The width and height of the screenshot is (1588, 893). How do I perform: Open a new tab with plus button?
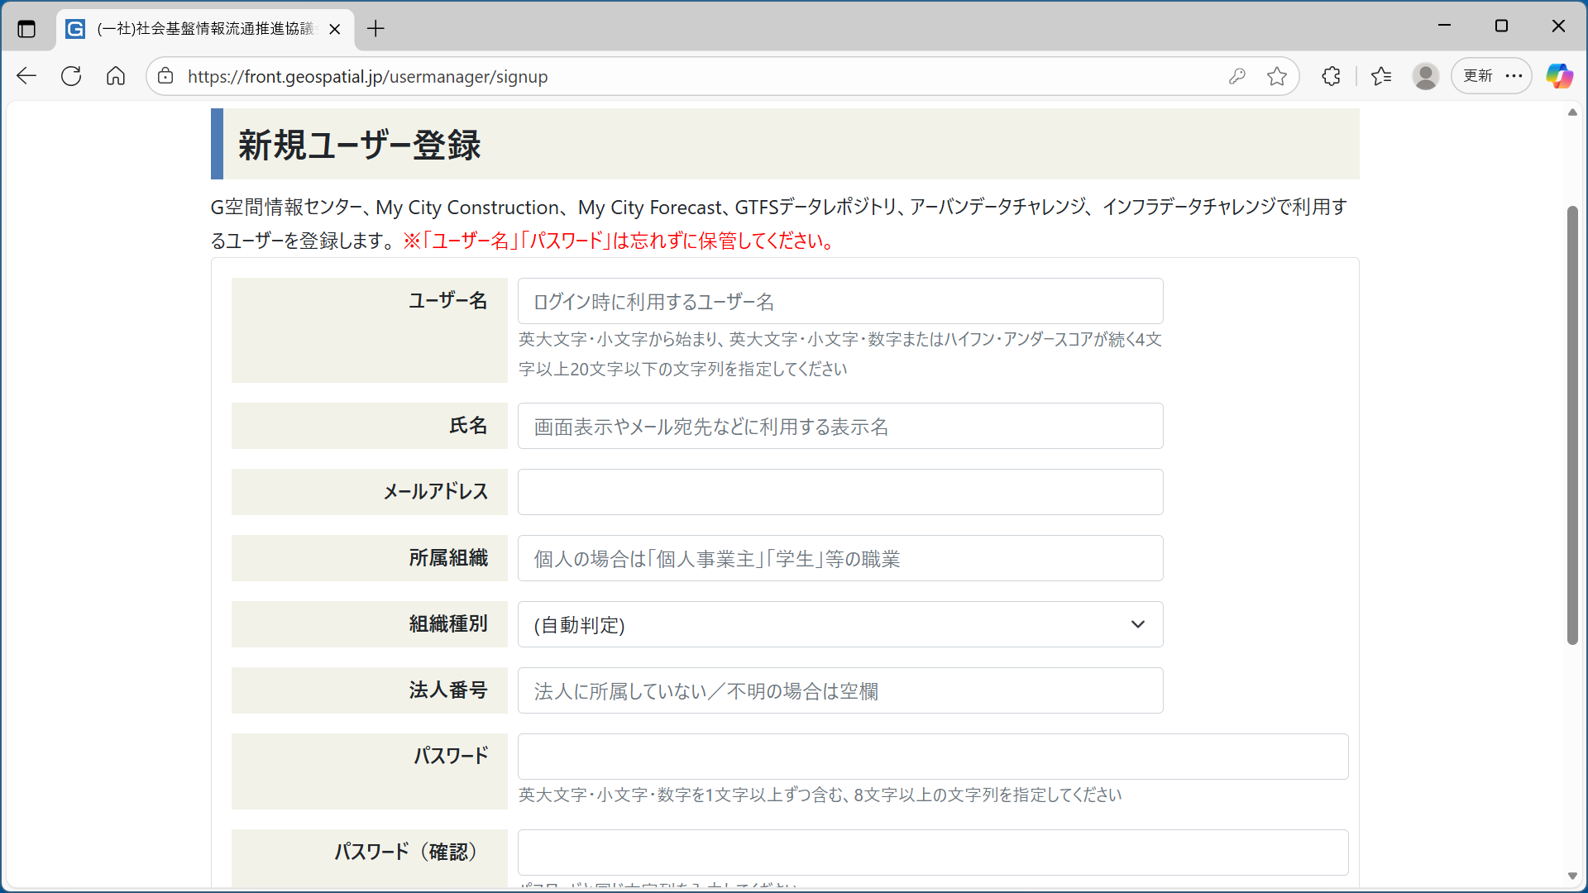(375, 29)
